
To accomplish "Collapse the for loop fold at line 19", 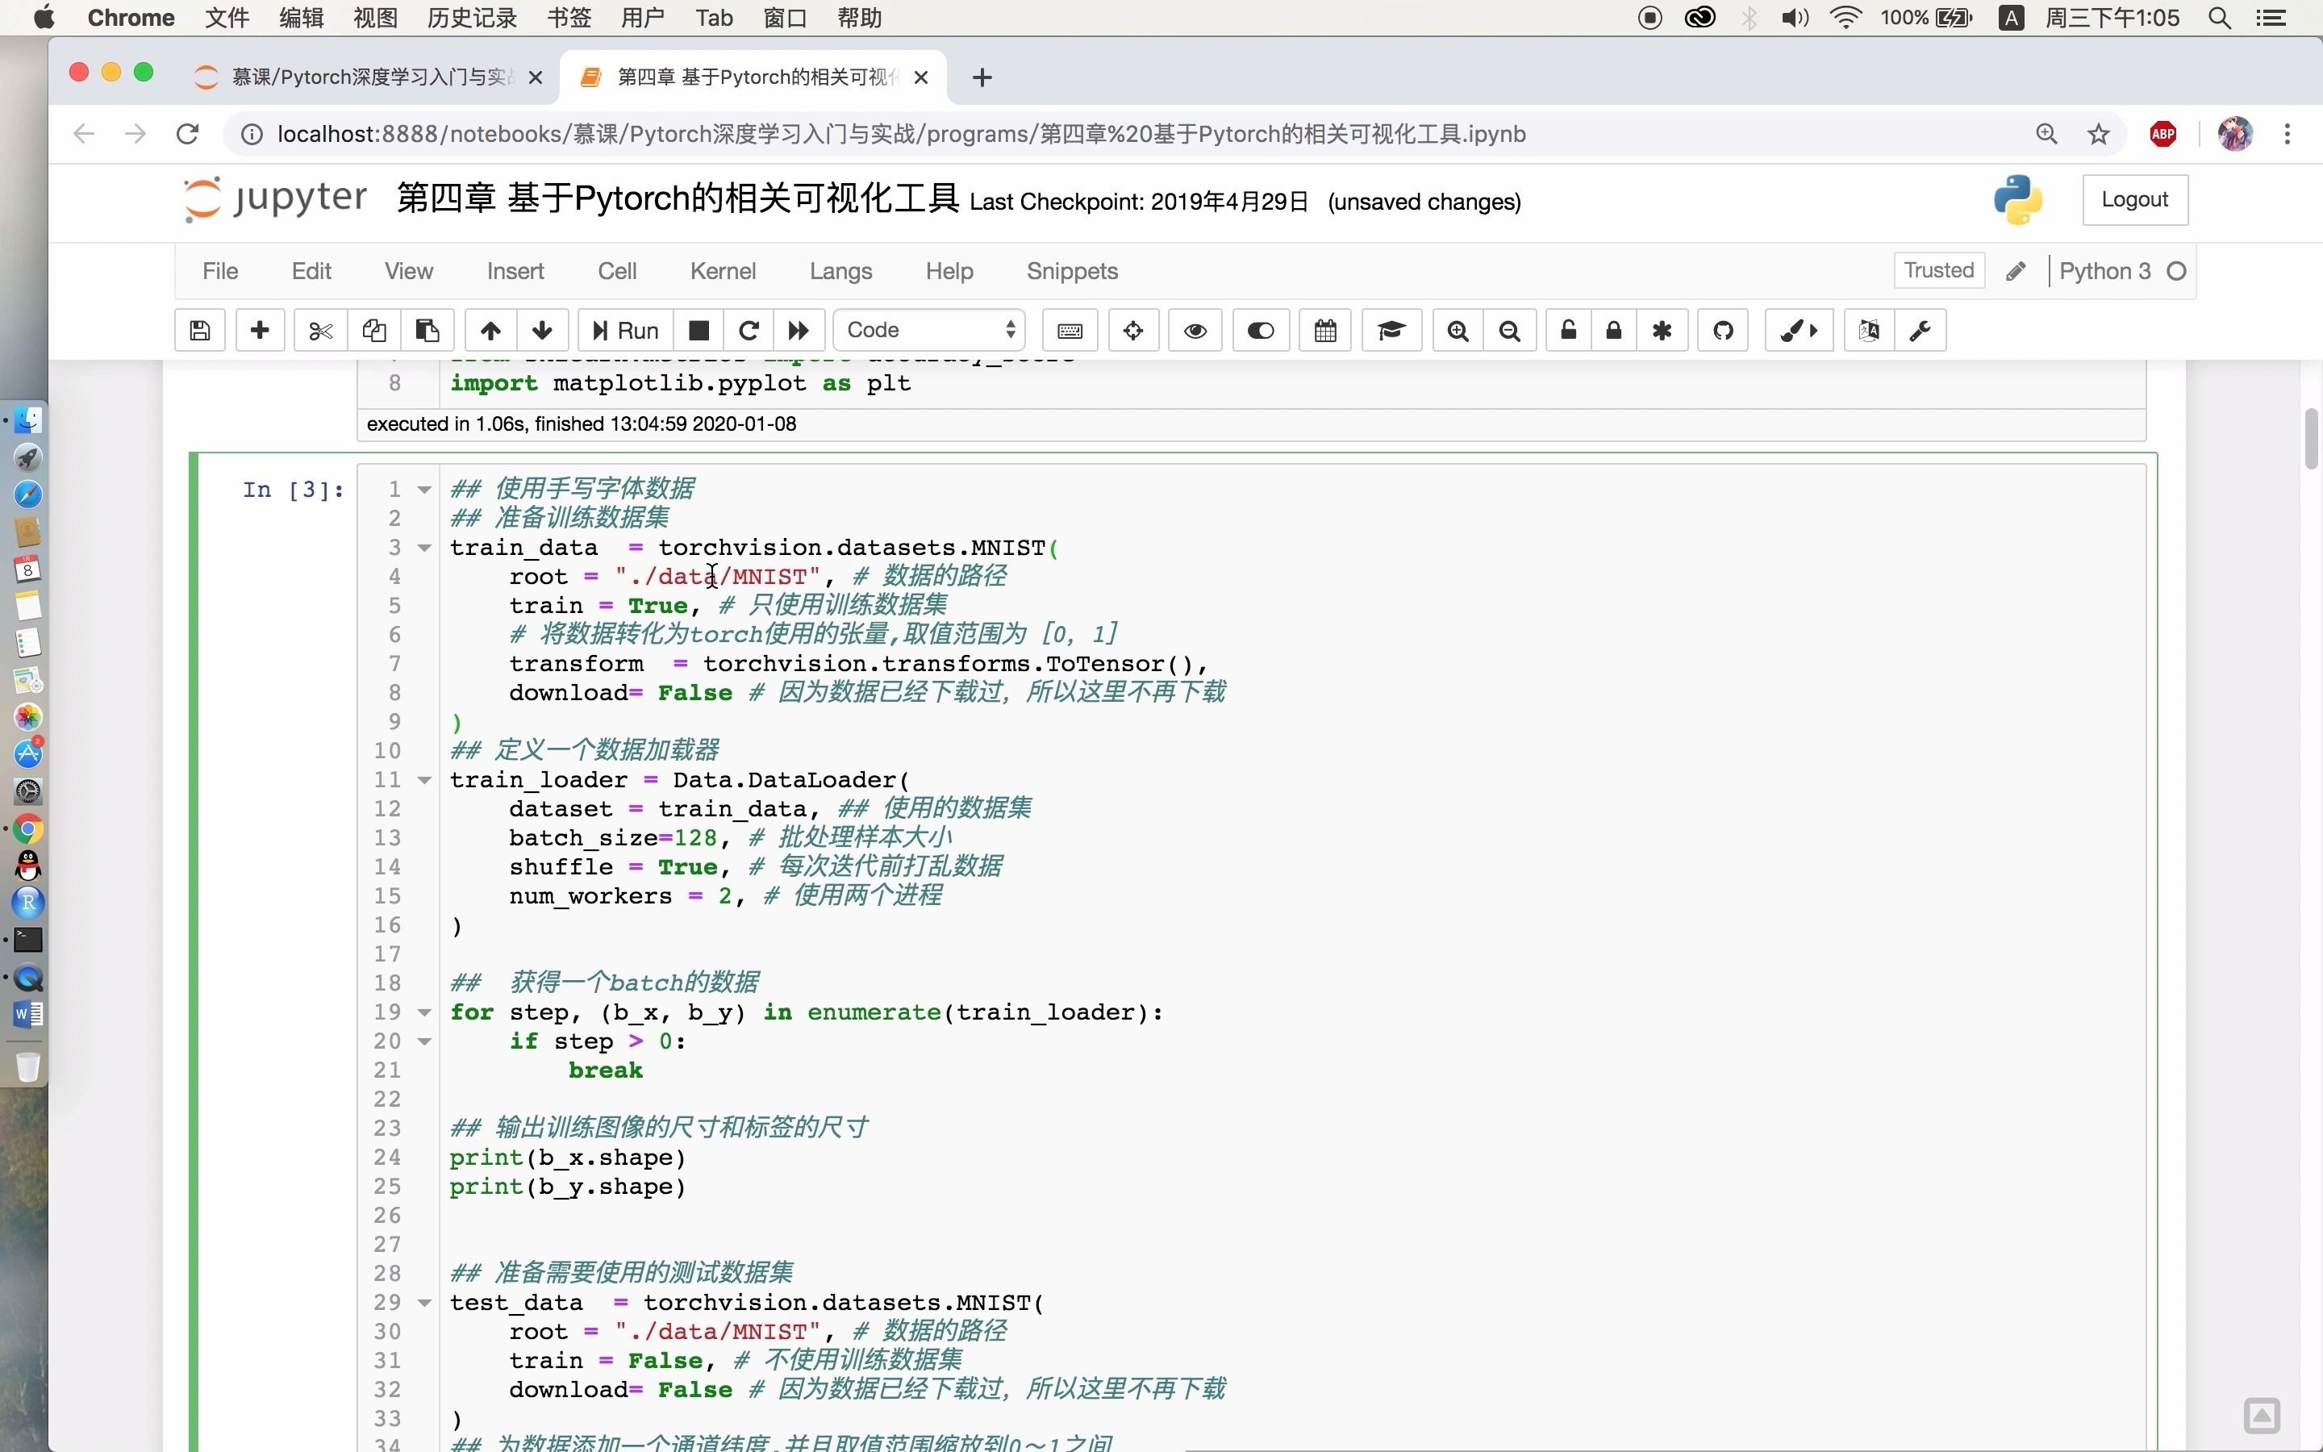I will click(x=424, y=1012).
